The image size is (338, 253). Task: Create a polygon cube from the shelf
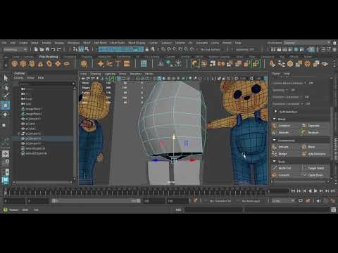coord(23,63)
